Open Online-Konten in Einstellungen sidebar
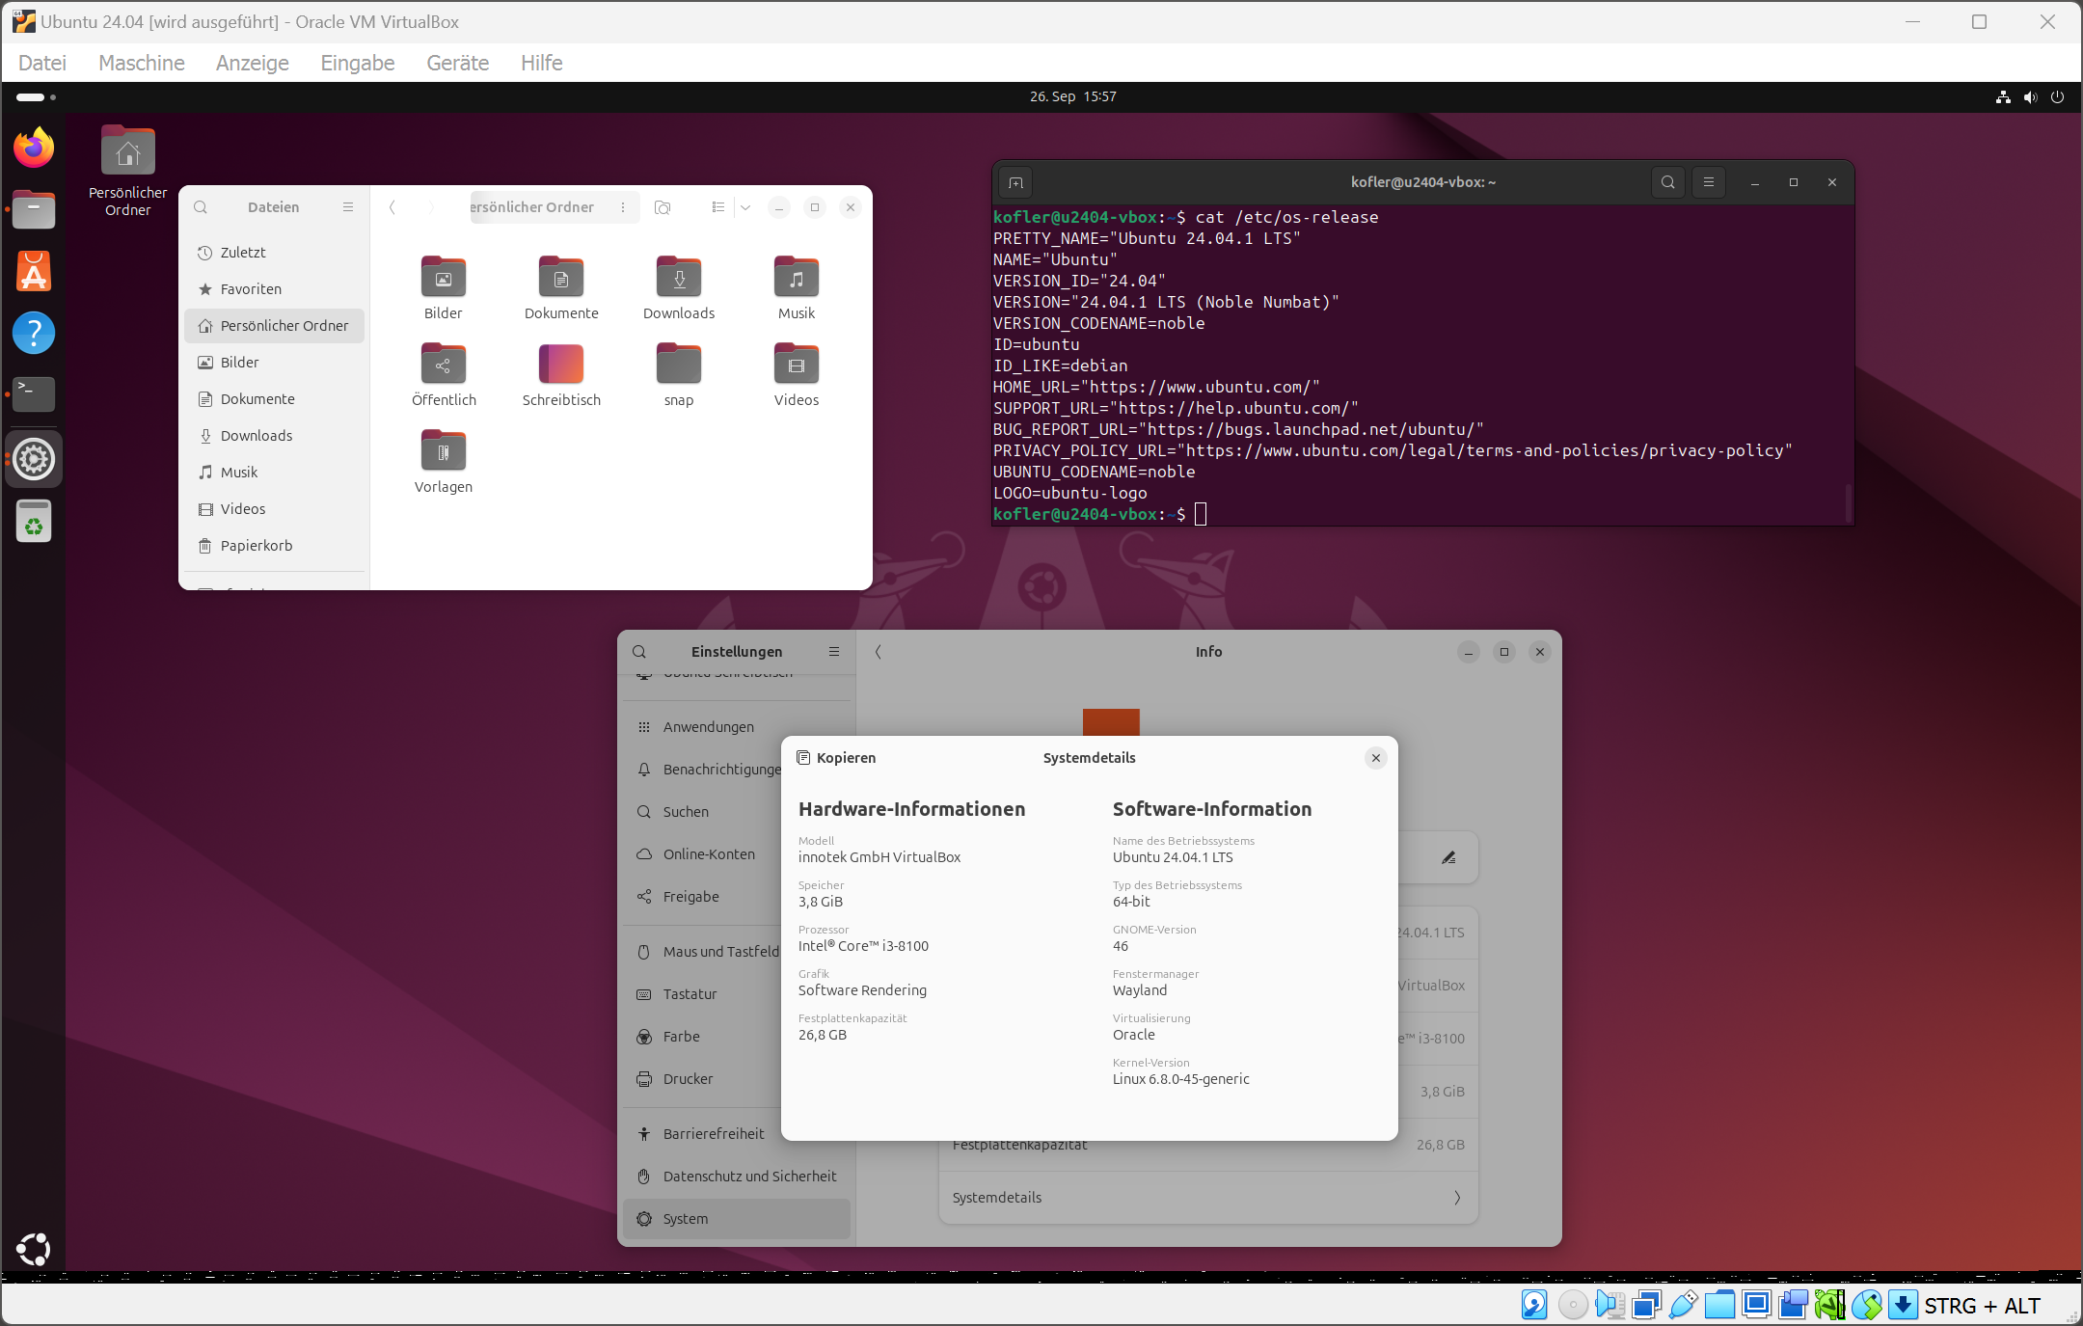Screen dimensions: 2083x1326 tap(703, 854)
